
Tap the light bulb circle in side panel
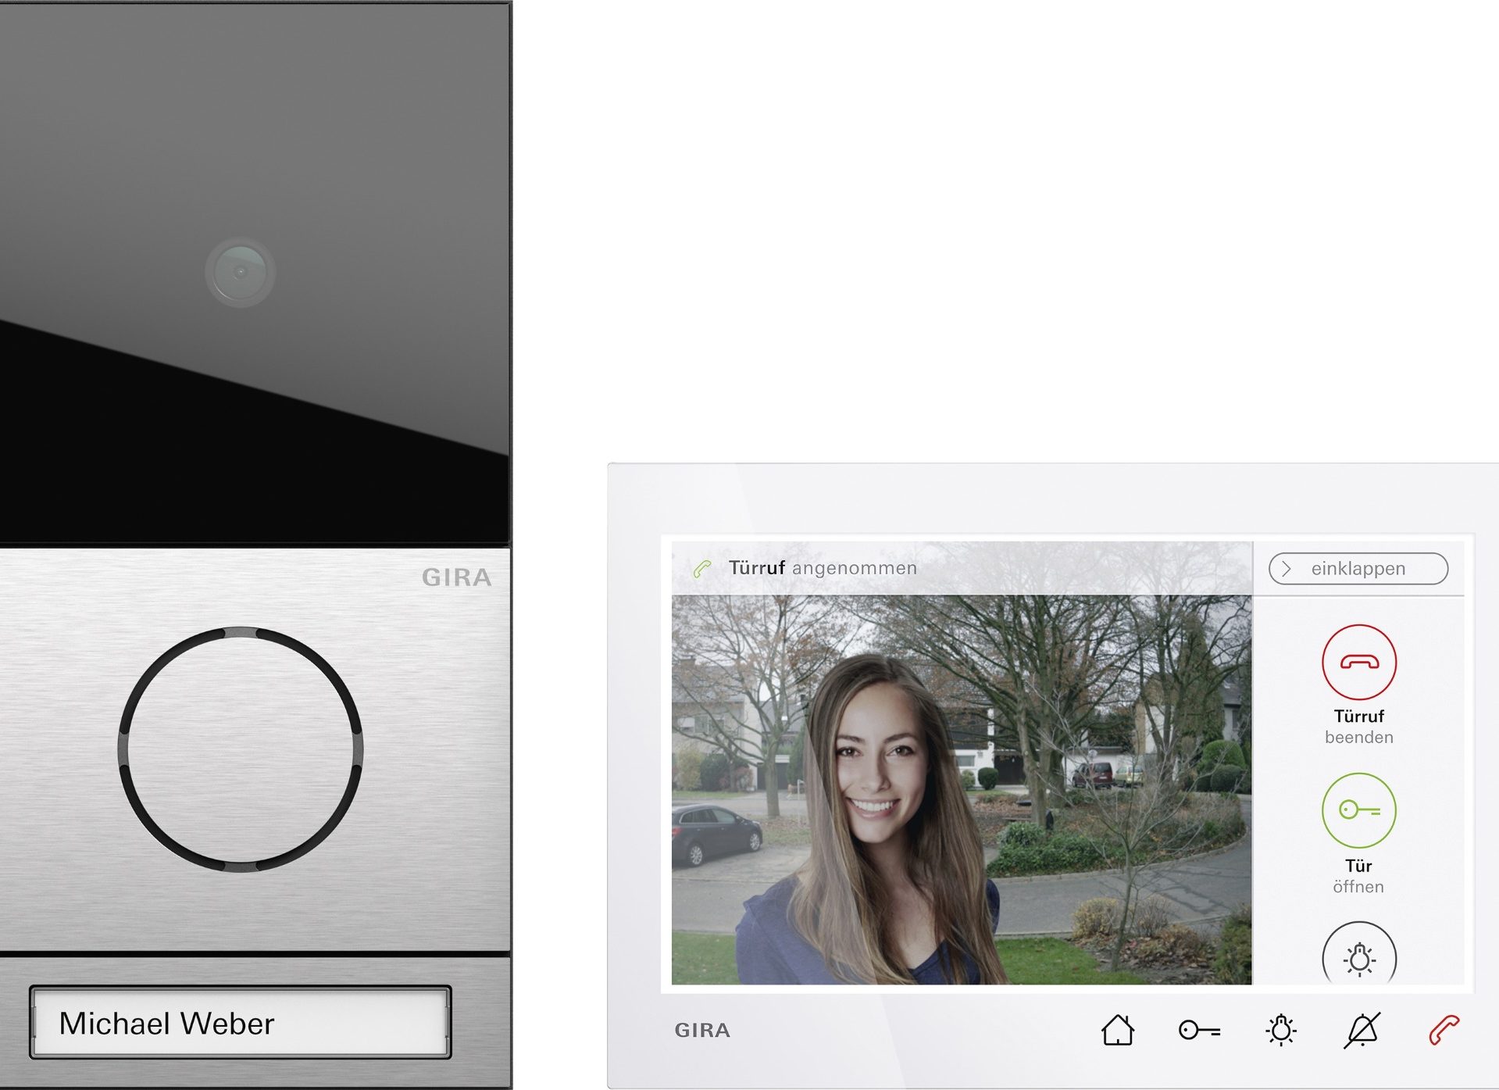tap(1358, 956)
